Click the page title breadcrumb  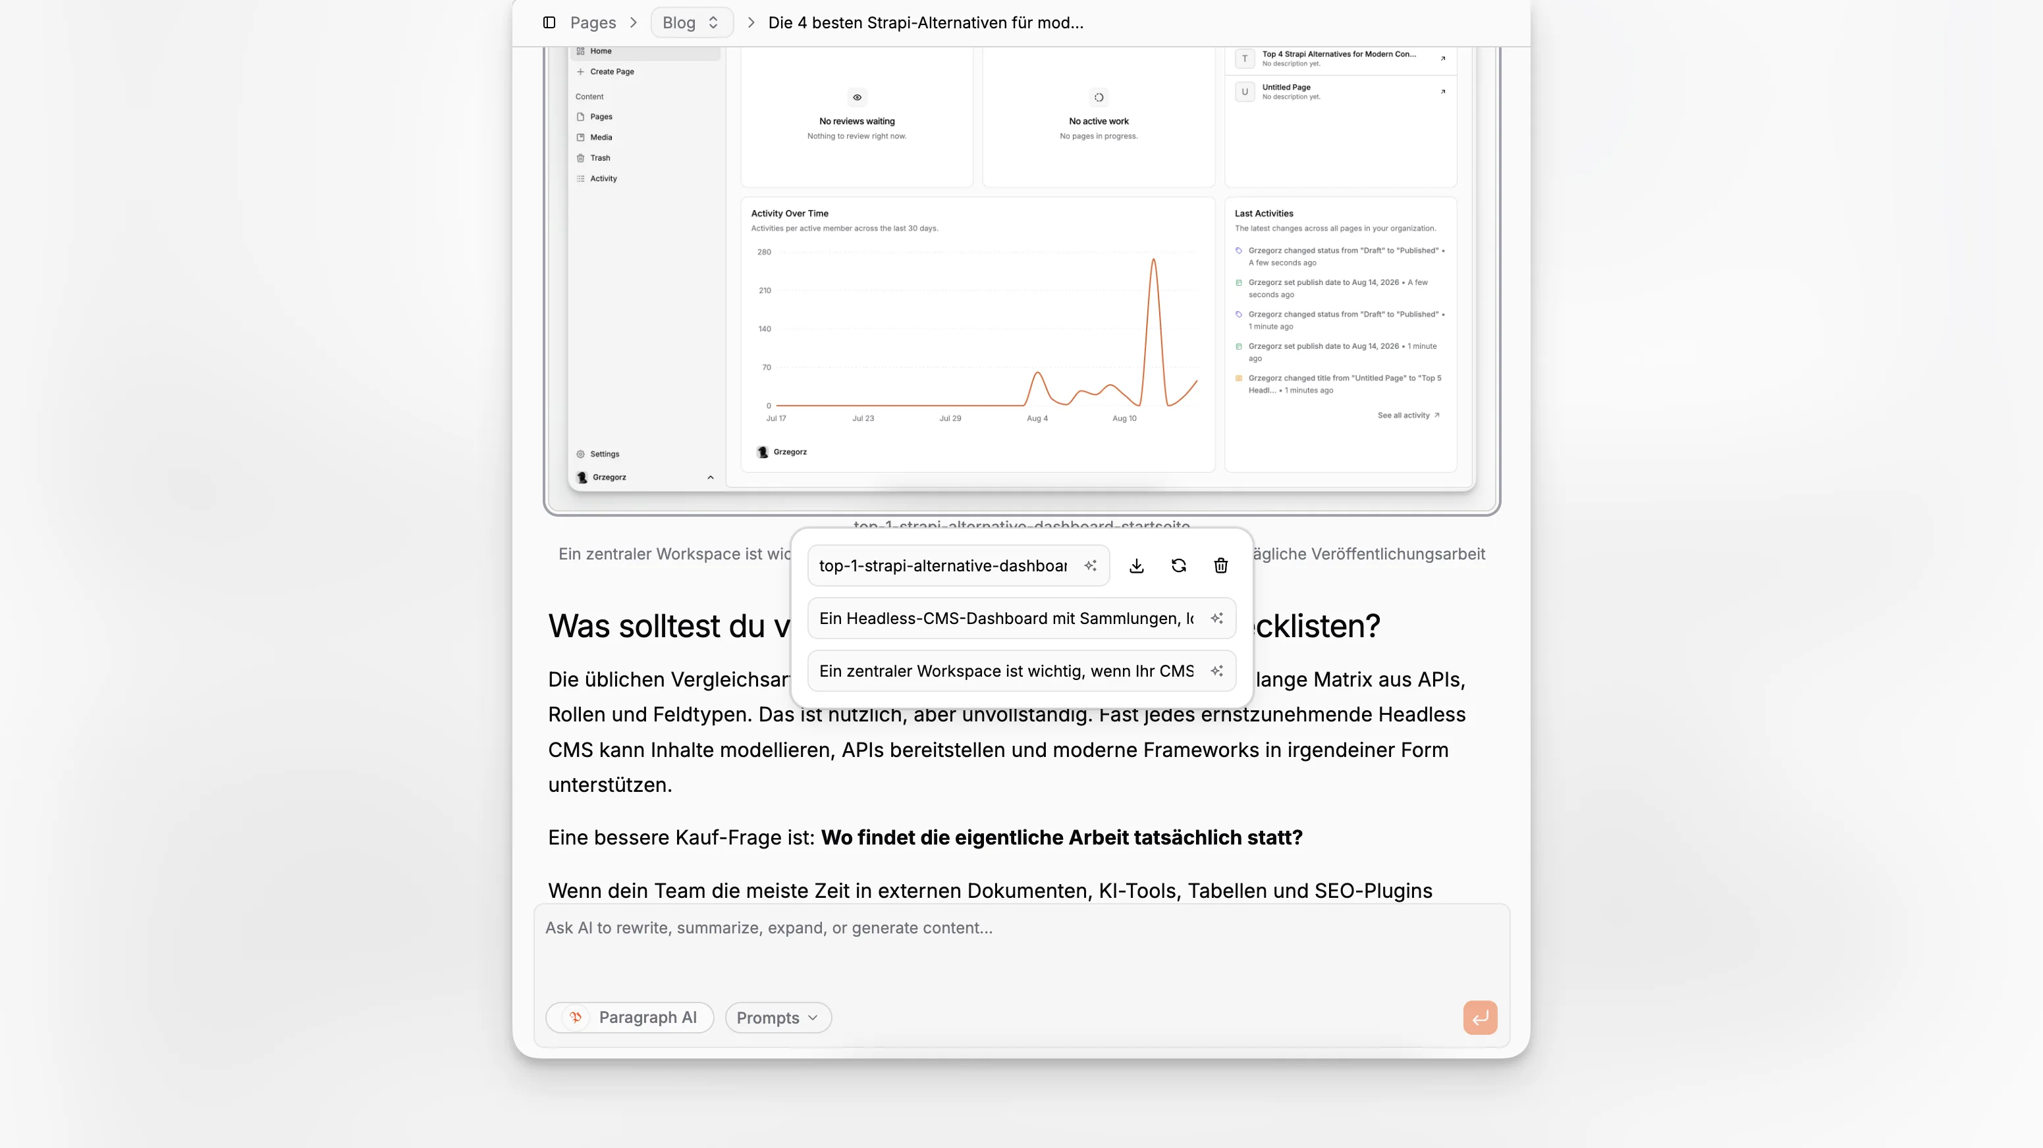click(x=925, y=22)
